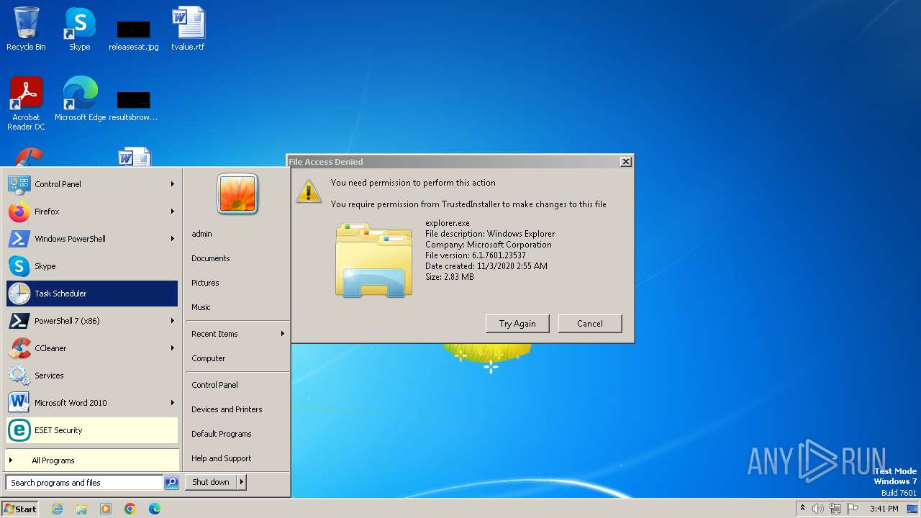Click Show desktop button on taskbar
Image resolution: width=921 pixels, height=518 pixels.
click(x=914, y=509)
